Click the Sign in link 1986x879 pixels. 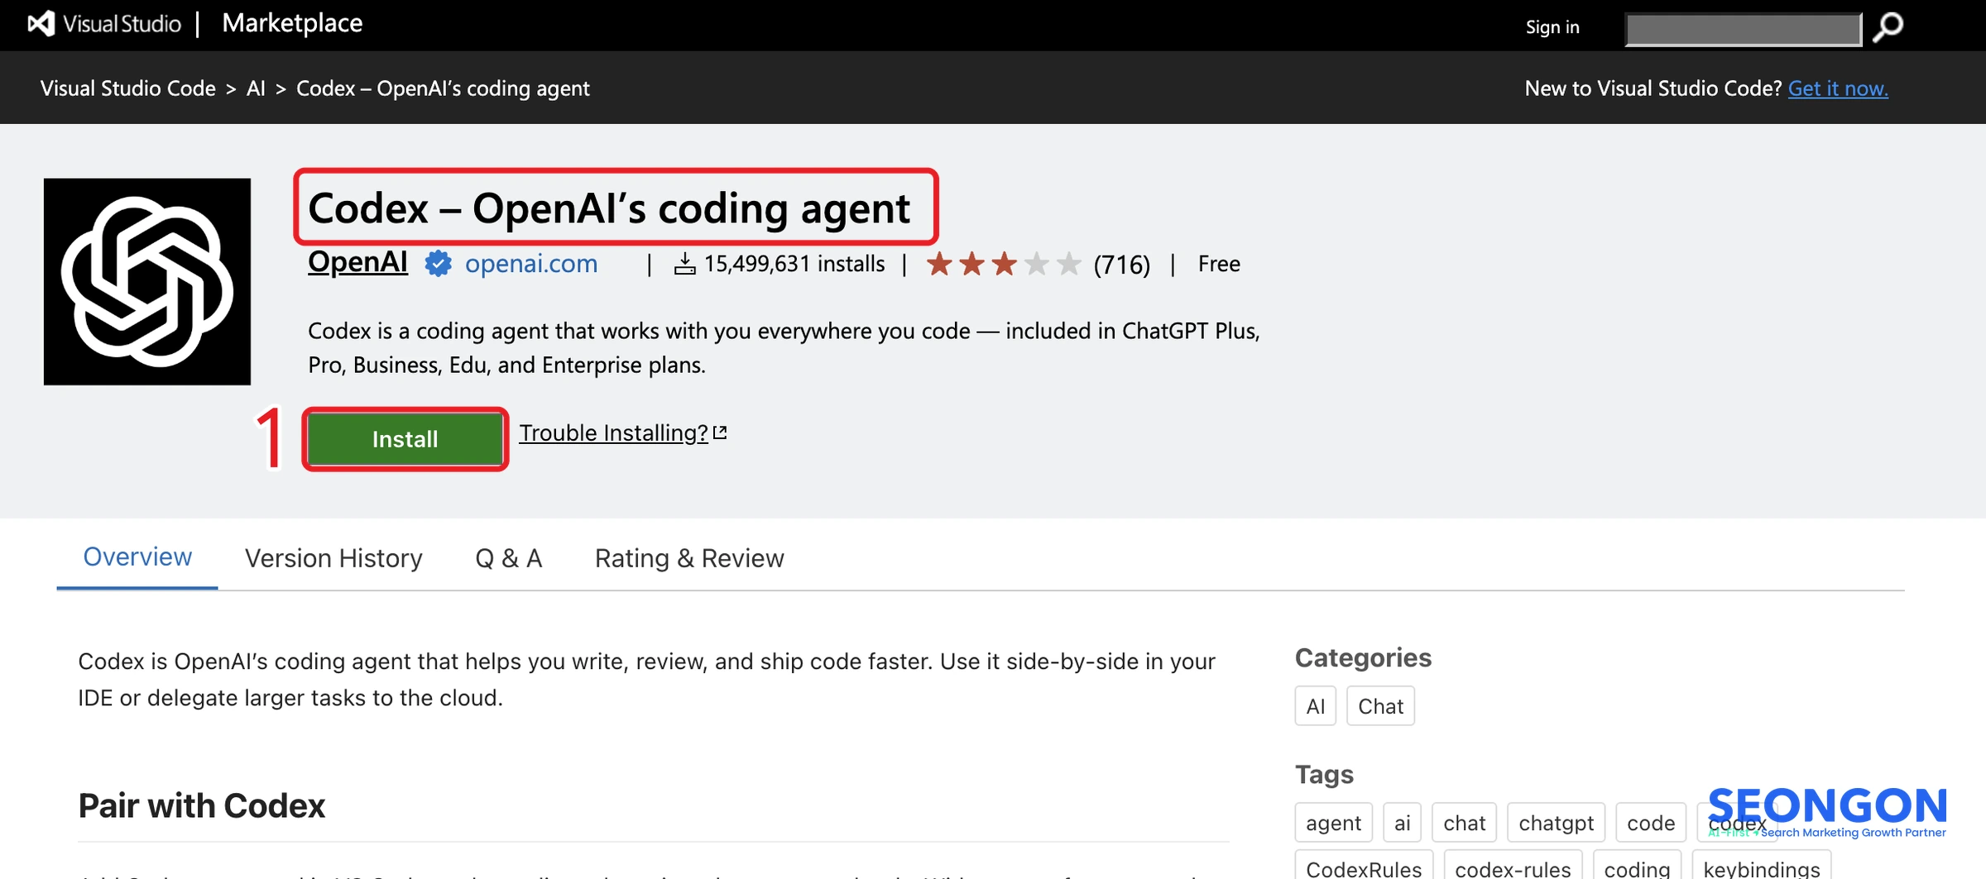click(x=1552, y=27)
